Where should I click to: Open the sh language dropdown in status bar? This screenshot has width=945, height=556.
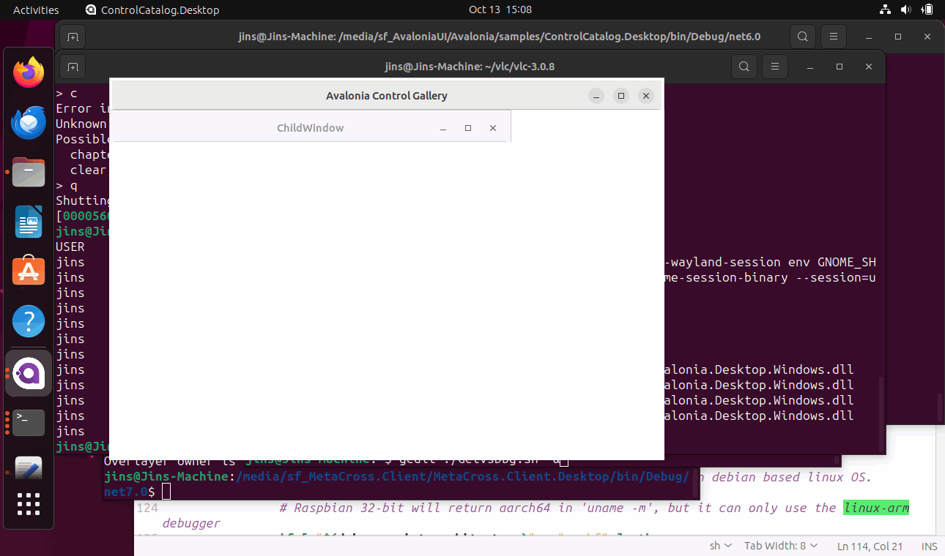[x=721, y=546]
